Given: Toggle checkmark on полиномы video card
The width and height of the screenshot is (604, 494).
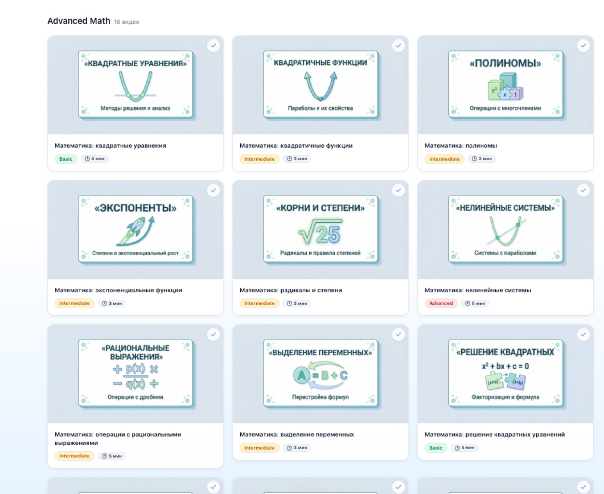Looking at the screenshot, I should point(583,46).
